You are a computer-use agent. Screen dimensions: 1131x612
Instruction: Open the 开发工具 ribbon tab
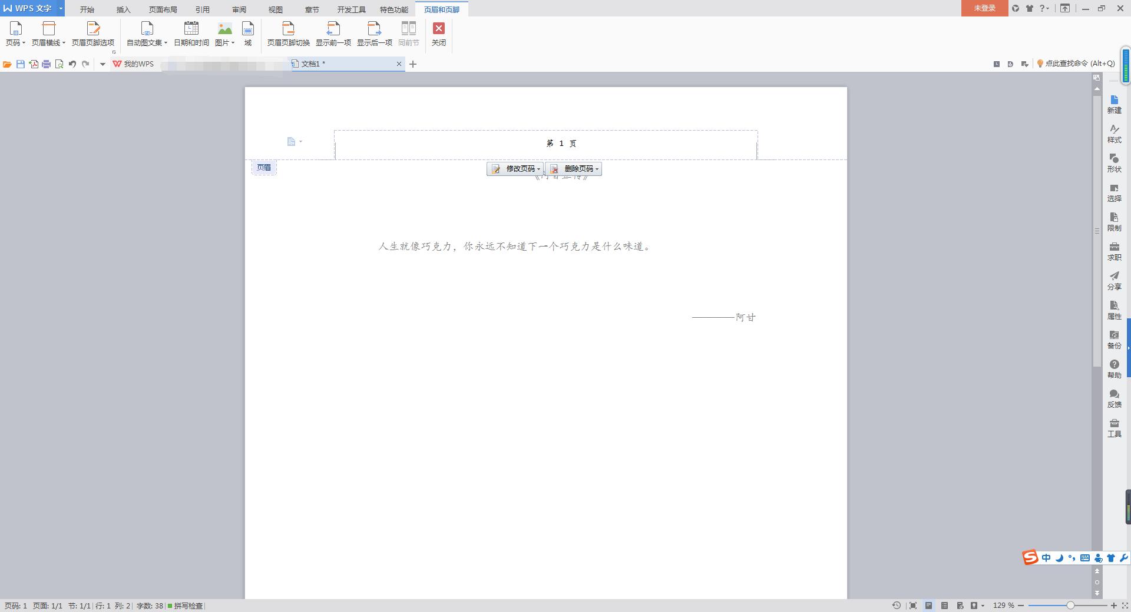[x=352, y=9]
